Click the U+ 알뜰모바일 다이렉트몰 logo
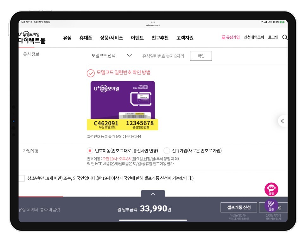The image size is (306, 242). [x=32, y=37]
